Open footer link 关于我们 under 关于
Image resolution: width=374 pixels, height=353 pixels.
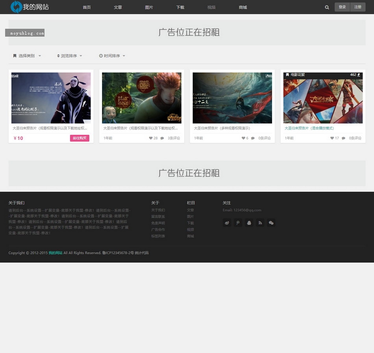(x=158, y=210)
